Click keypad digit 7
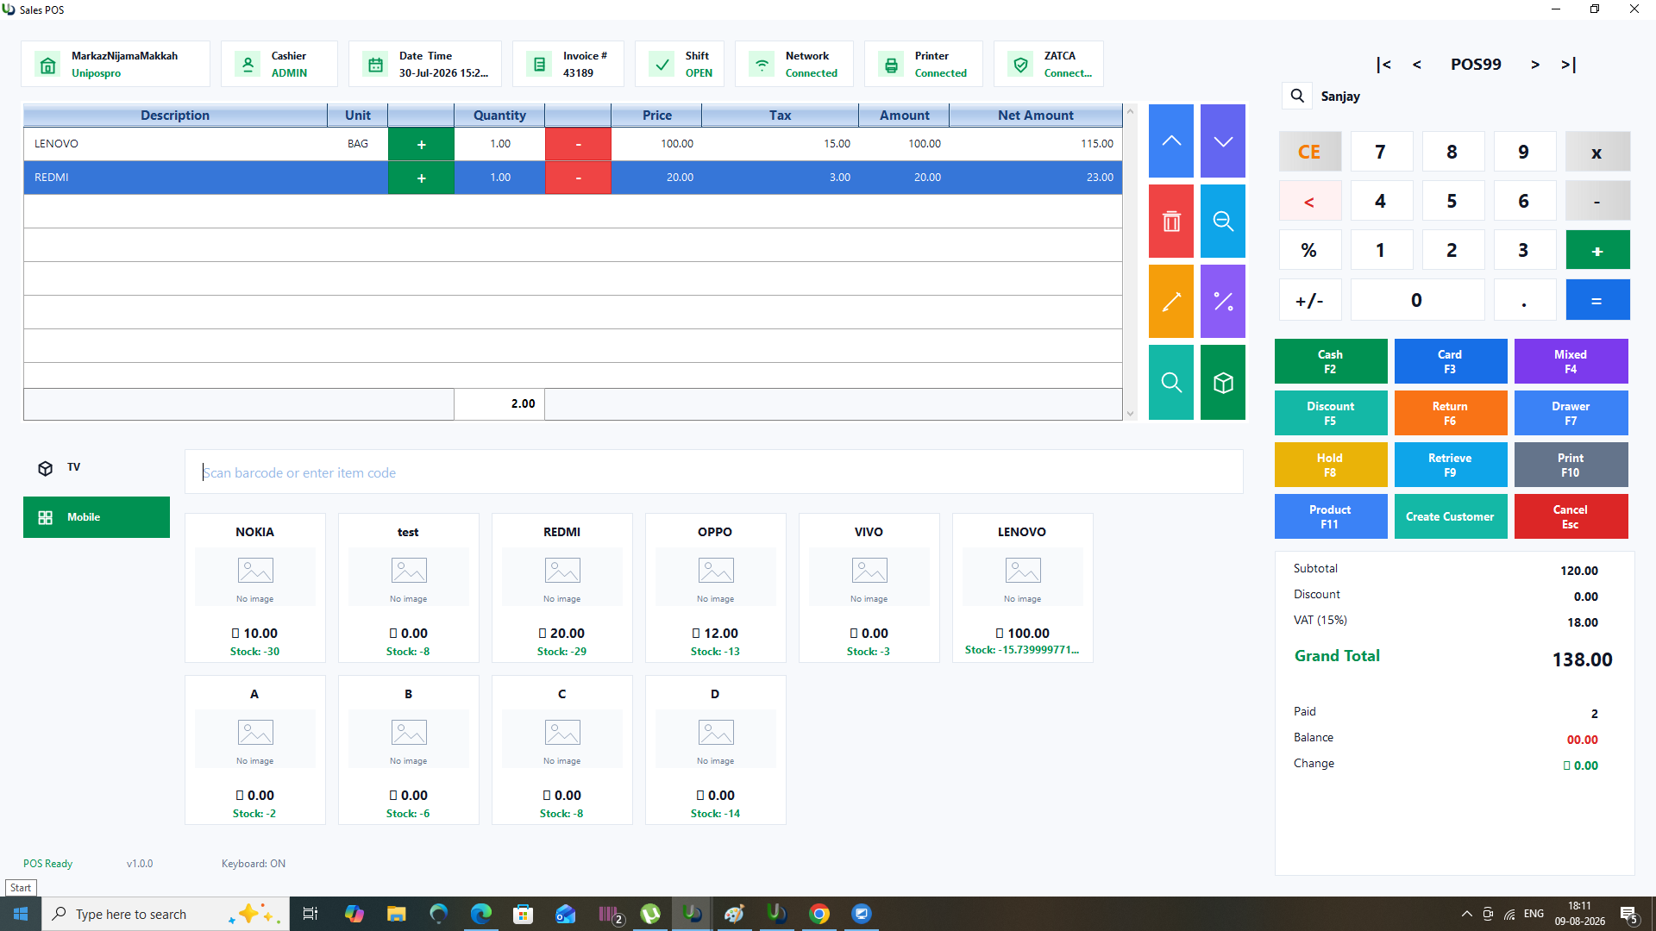Screen dimensions: 1656x931 click(x=1381, y=152)
